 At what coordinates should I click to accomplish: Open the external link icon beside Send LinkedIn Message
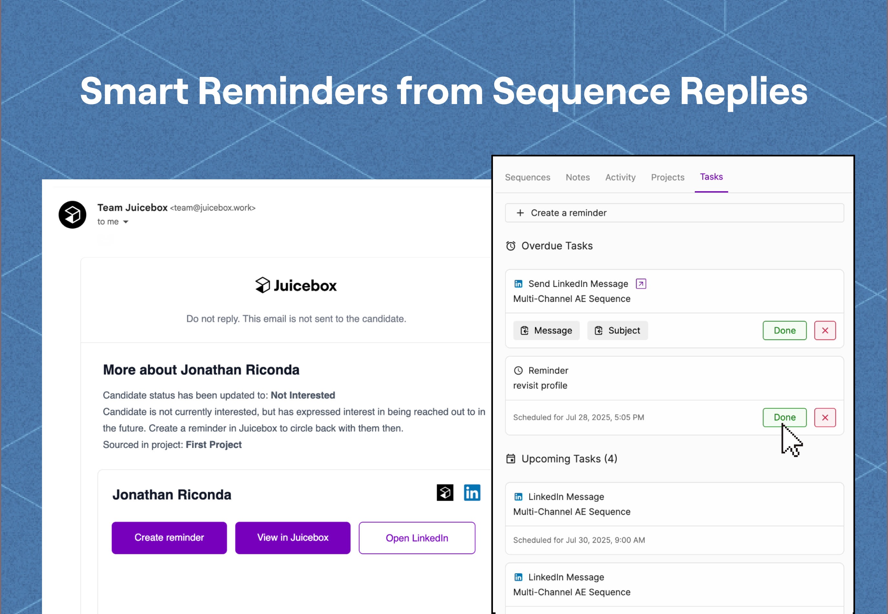641,284
